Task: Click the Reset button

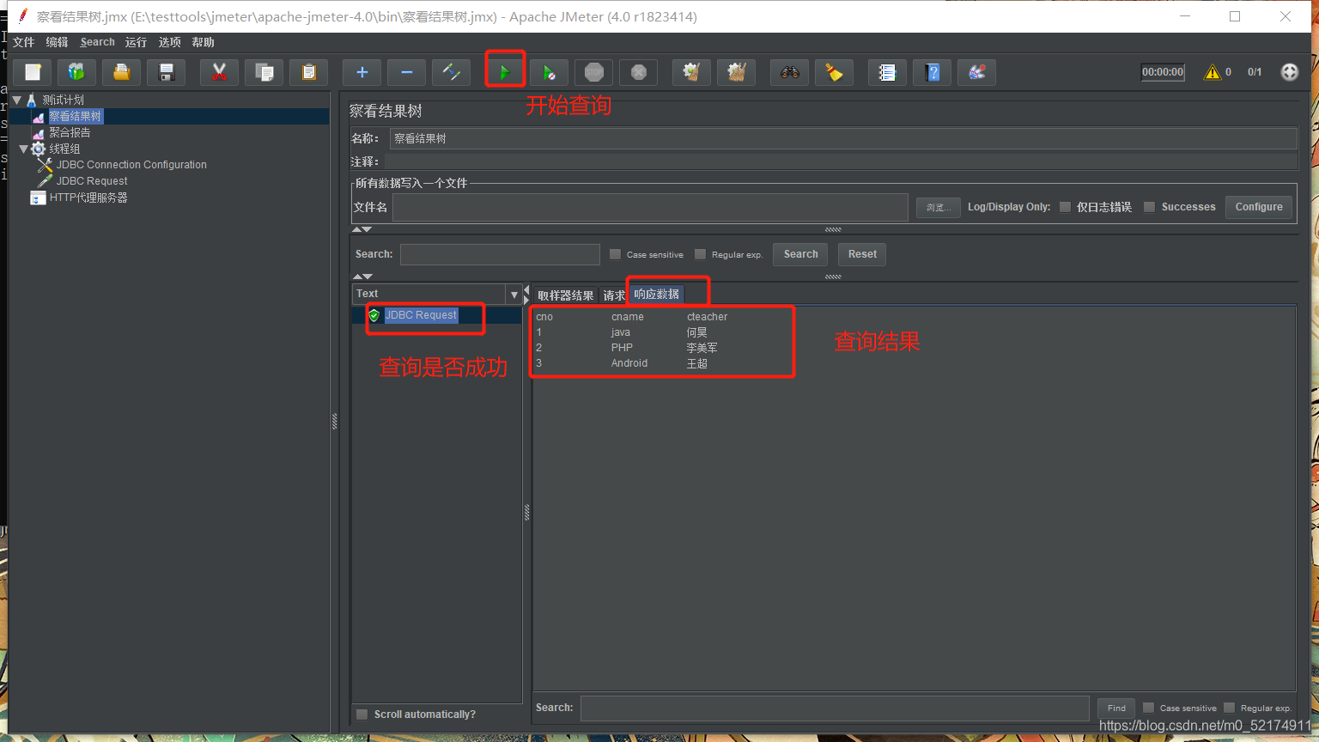Action: 862,254
